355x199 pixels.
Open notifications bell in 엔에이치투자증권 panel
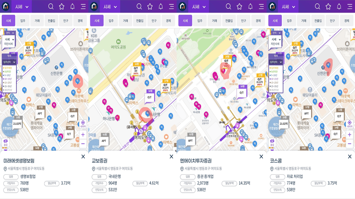click(250, 7)
